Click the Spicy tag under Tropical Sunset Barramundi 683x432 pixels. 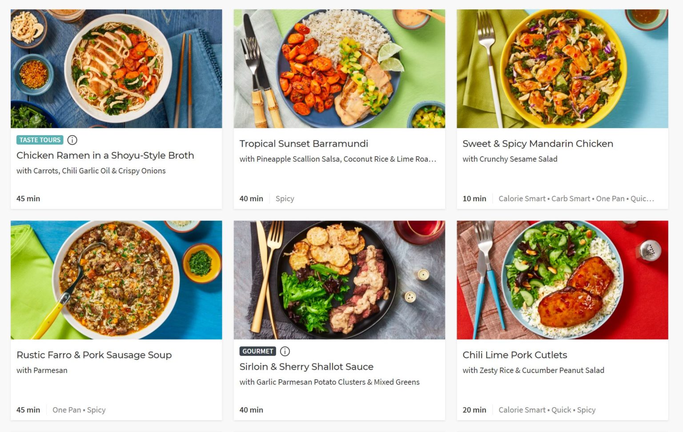point(285,199)
